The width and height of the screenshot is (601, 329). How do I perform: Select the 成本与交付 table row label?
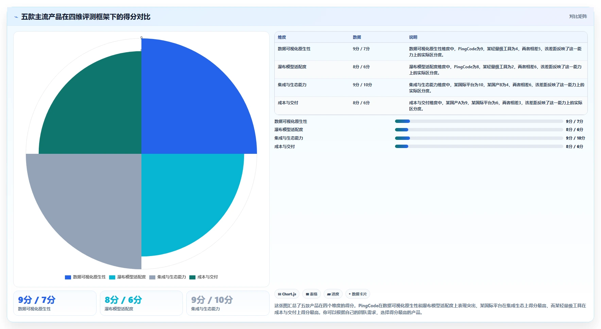(288, 103)
